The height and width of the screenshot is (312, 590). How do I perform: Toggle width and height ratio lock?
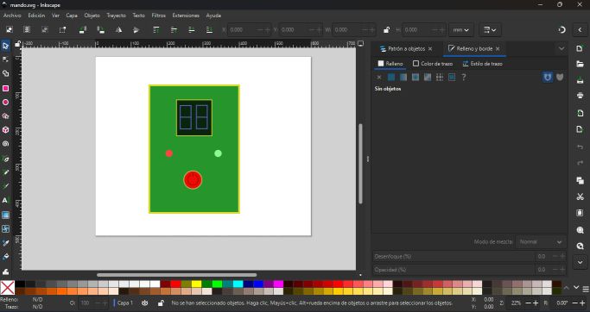[x=386, y=29]
